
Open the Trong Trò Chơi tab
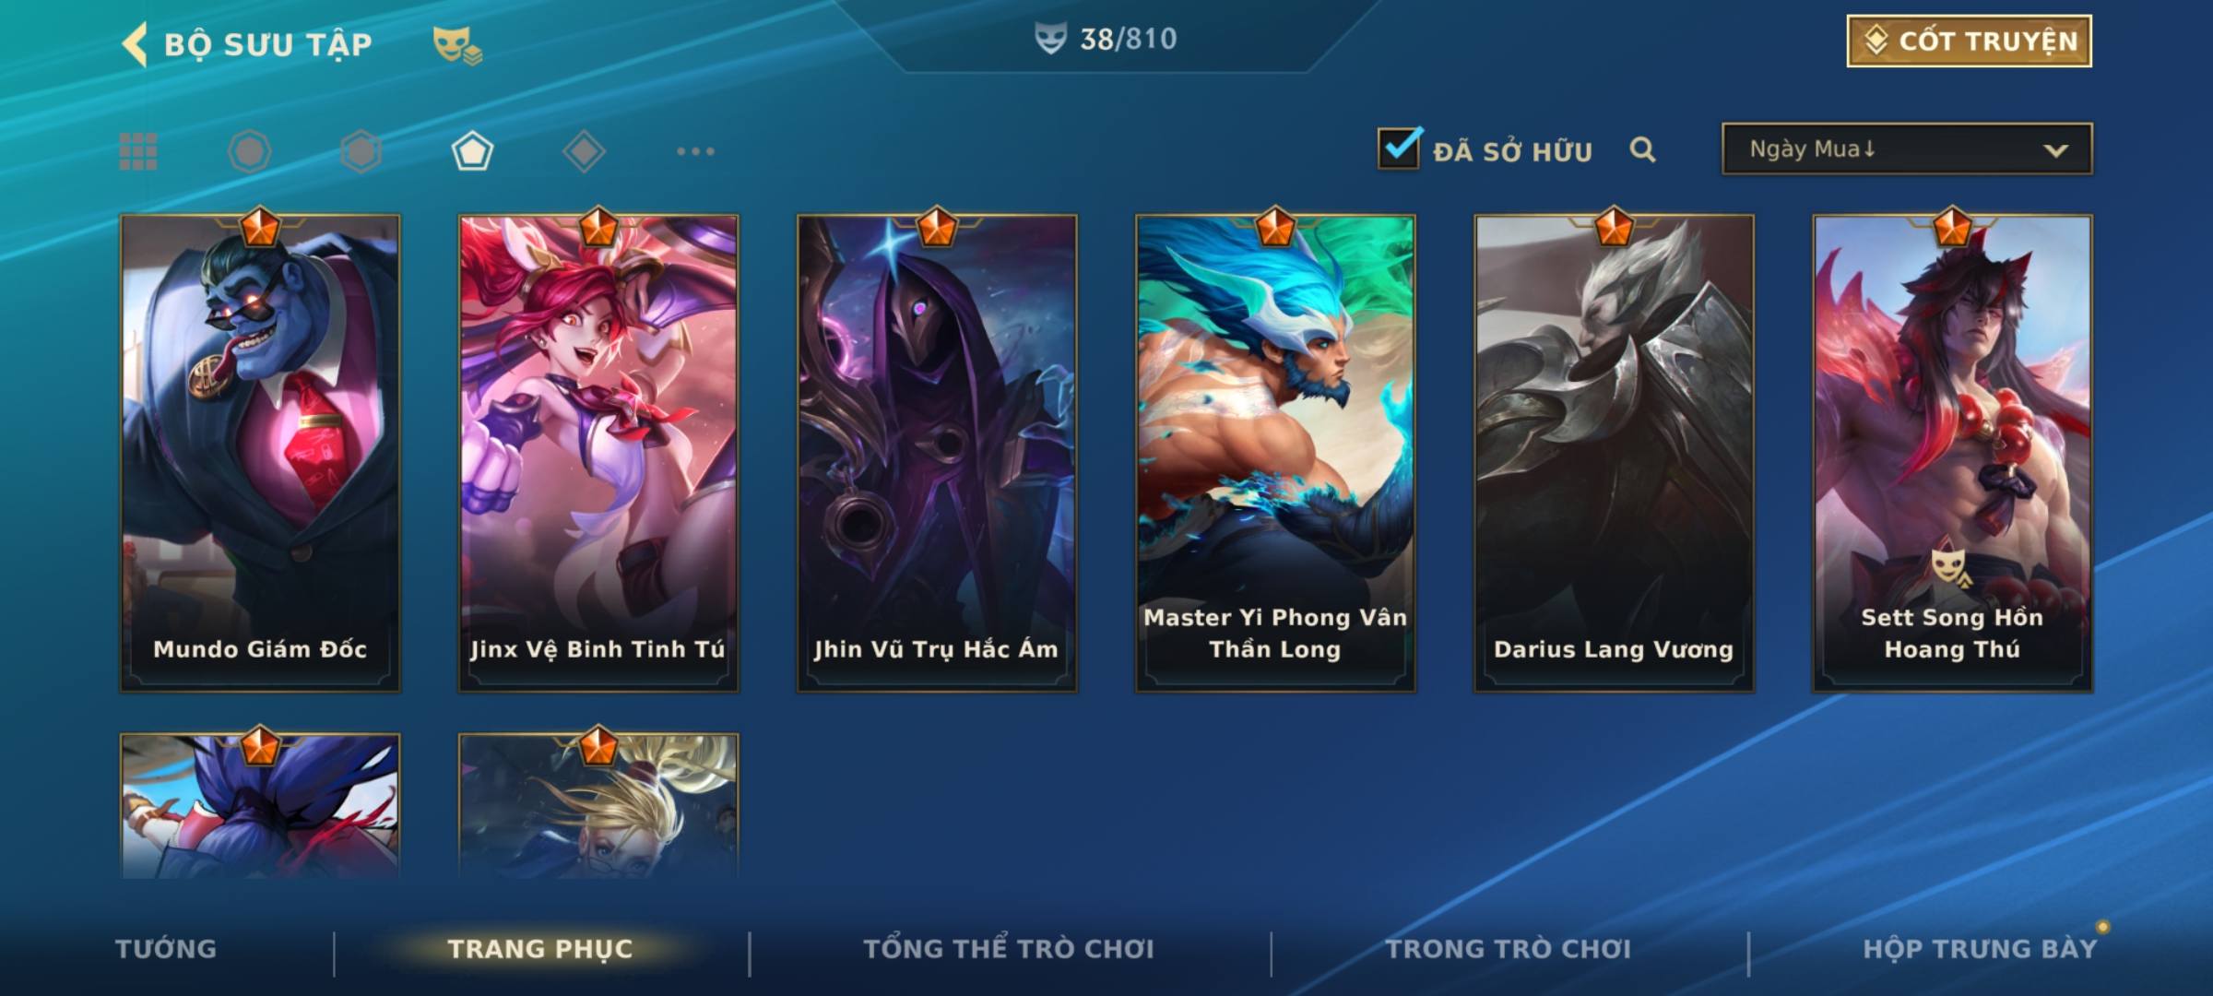(x=1508, y=949)
